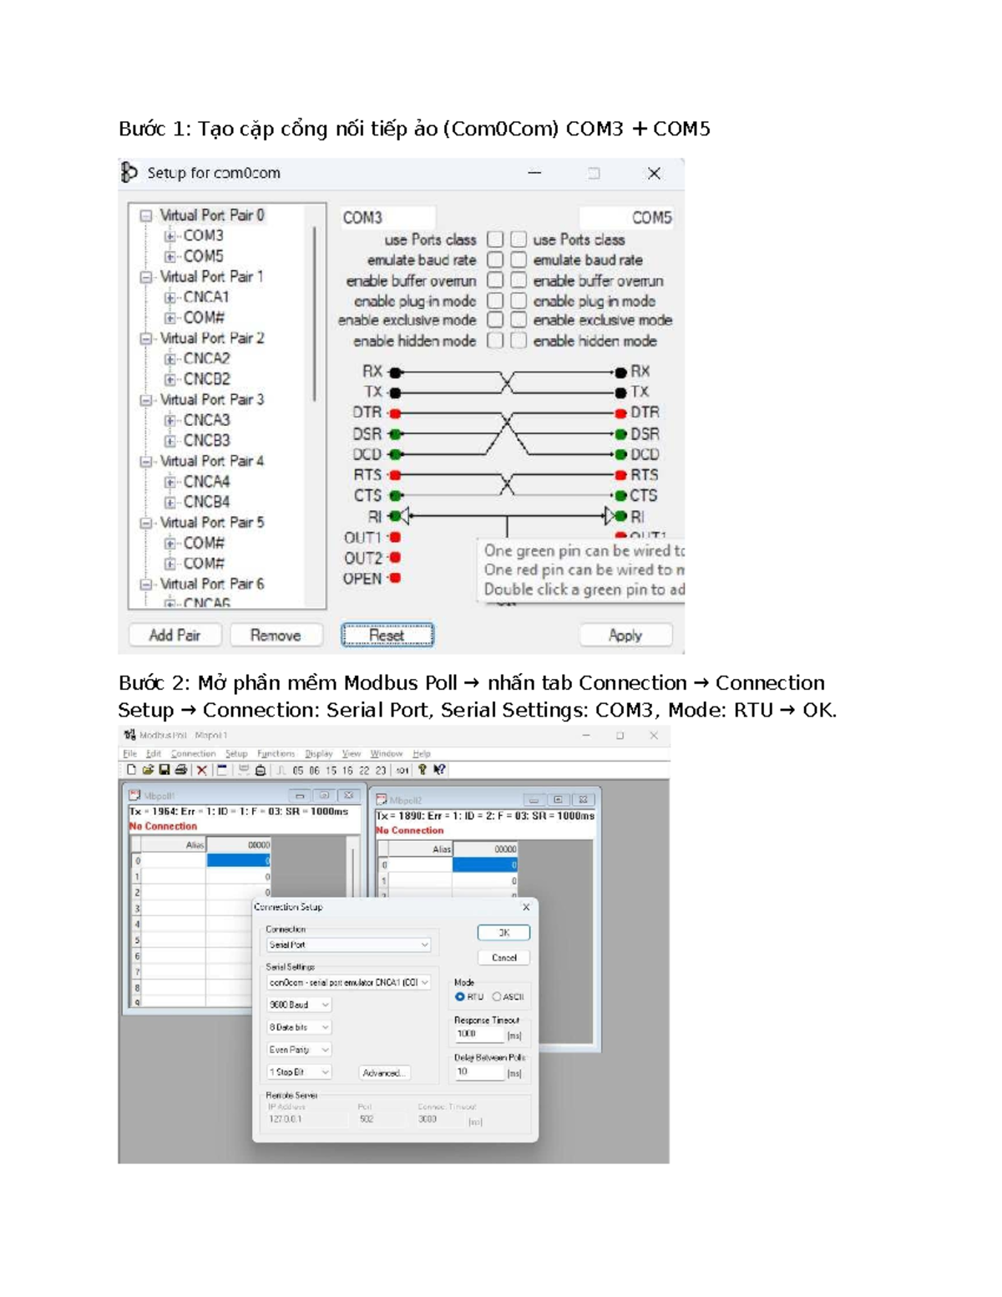This screenshot has width=1002, height=1297.
Task: Click the Open file folder icon
Action: (148, 770)
